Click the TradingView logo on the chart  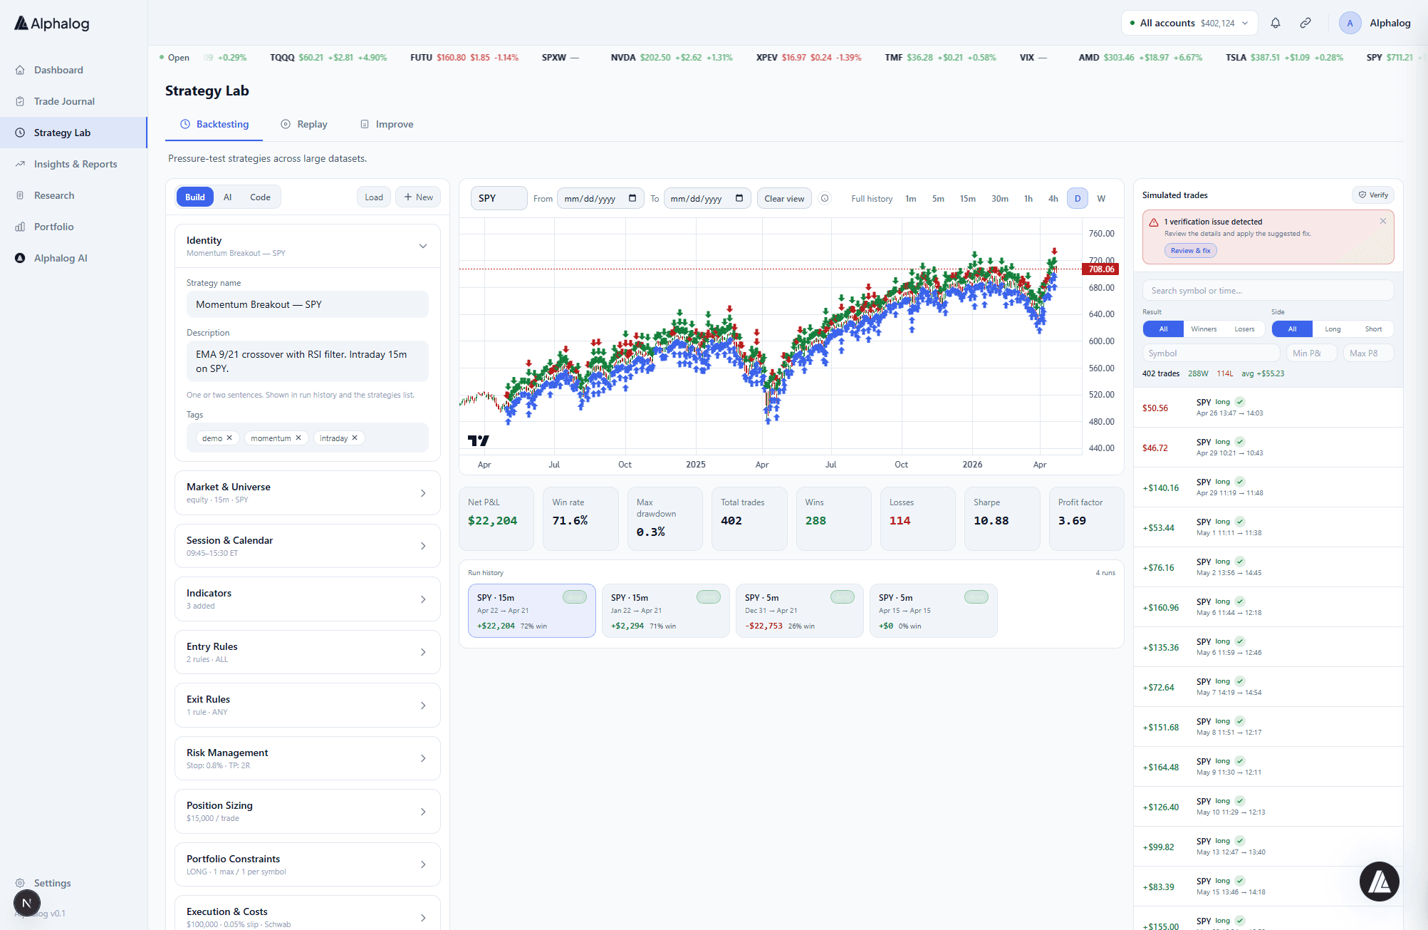pyautogui.click(x=479, y=440)
